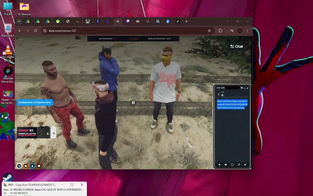Reload the kick.com page
This screenshot has width=313, height=196.
point(35,31)
